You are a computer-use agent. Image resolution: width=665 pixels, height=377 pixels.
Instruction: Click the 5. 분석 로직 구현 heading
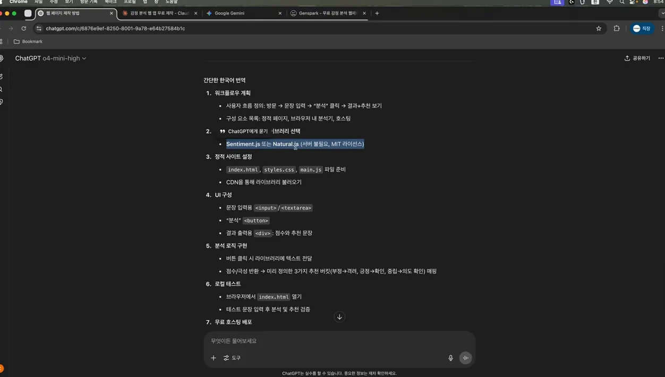pos(227,246)
